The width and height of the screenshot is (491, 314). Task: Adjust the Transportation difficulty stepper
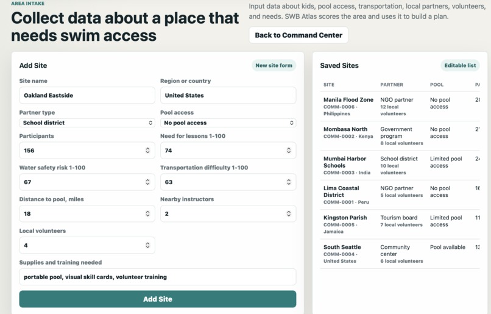click(289, 182)
